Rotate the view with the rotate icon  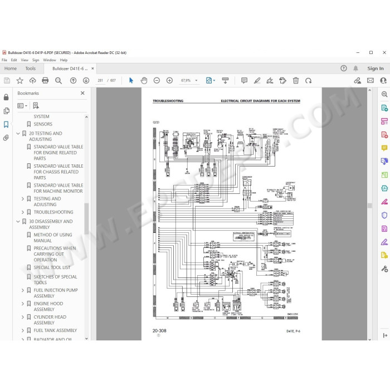[x=309, y=81]
